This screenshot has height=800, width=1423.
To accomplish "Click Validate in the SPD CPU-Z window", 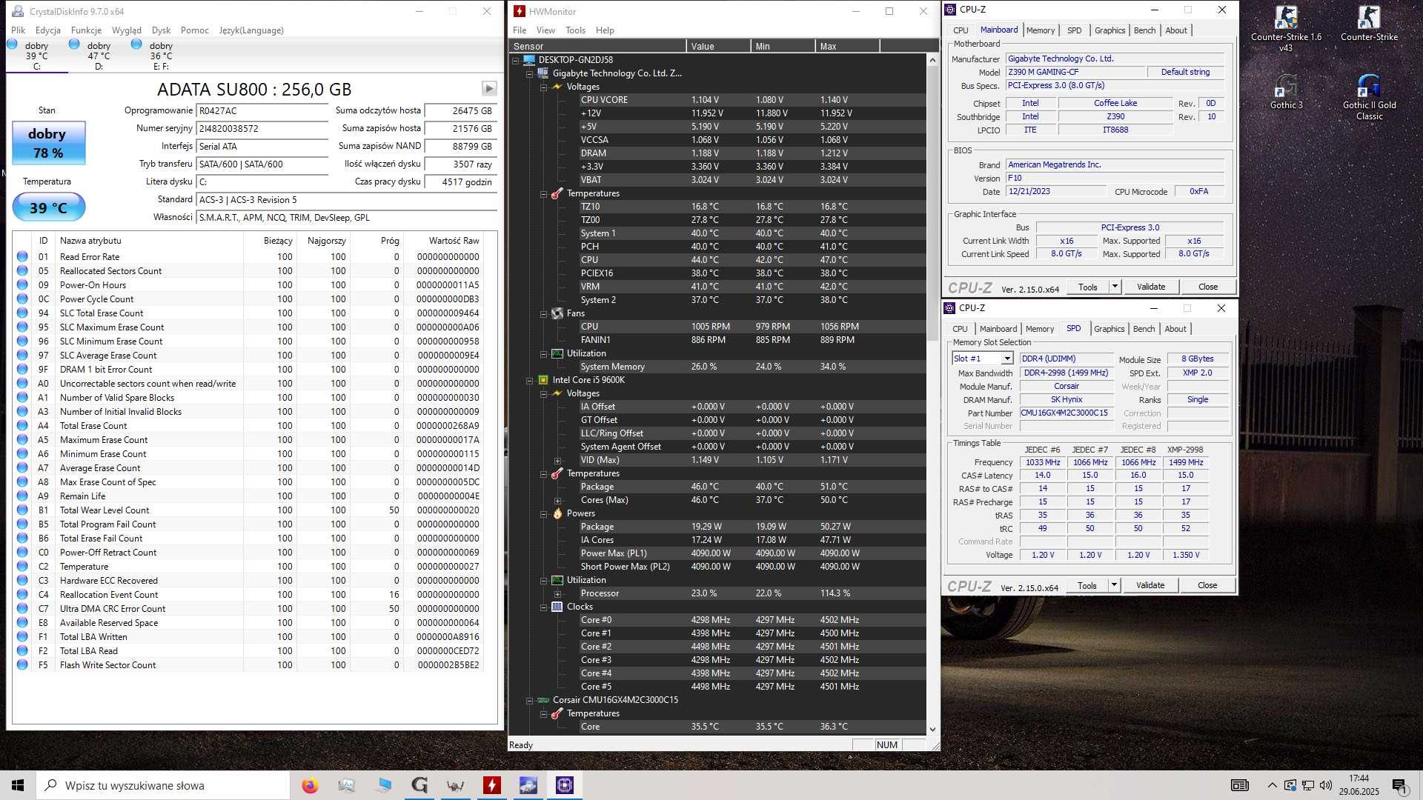I will 1150,585.
